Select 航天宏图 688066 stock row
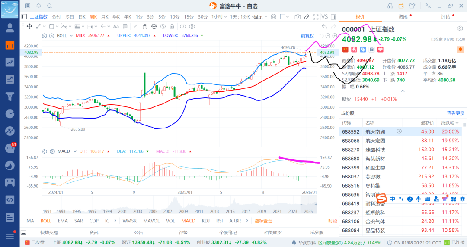This screenshot has width=467, height=247. 400,141
